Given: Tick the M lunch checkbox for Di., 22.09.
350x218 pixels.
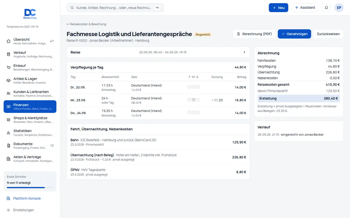Looking at the screenshot, I should pos(193,87).
